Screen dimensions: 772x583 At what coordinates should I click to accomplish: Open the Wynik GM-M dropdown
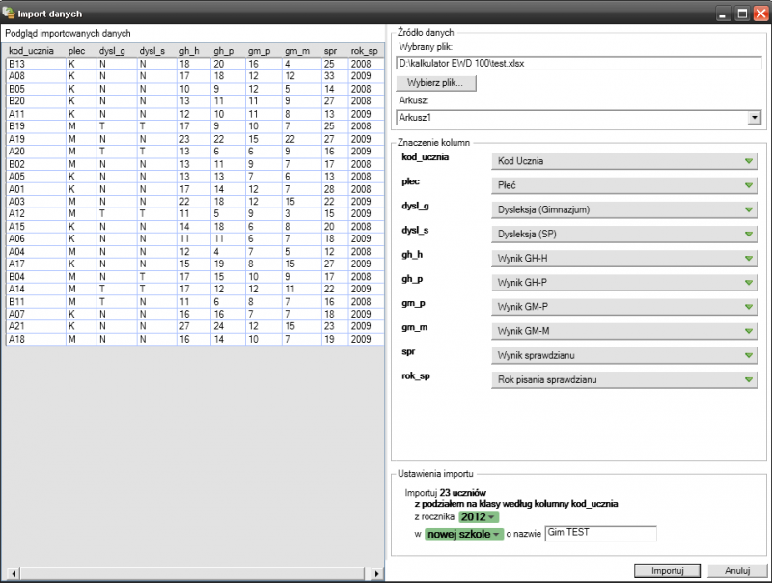(623, 331)
